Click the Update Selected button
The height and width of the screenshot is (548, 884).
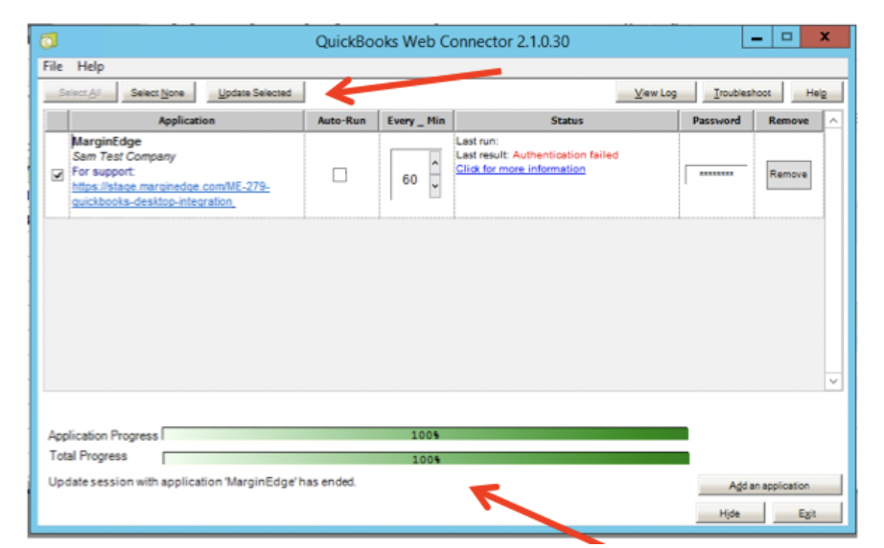click(x=255, y=92)
